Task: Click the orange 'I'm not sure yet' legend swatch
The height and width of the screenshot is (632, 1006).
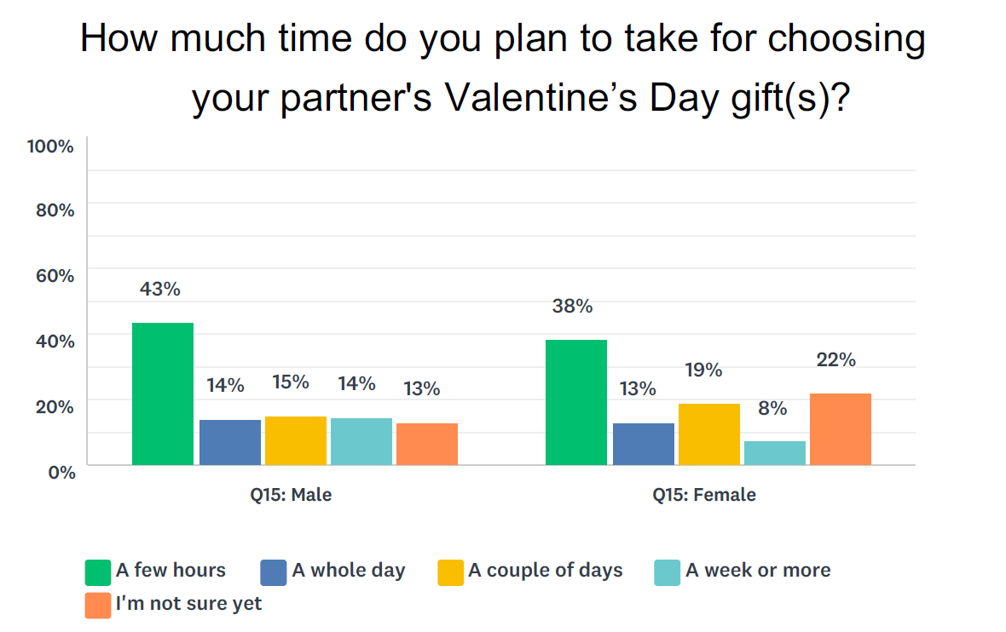Action: pos(97,606)
